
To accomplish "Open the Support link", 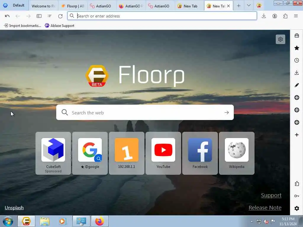I will coord(271,195).
